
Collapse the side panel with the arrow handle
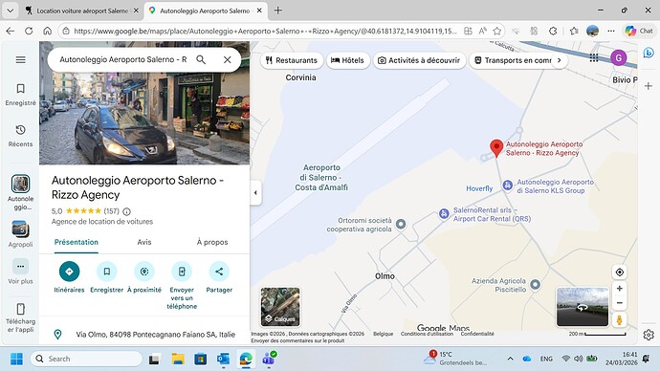click(x=255, y=193)
